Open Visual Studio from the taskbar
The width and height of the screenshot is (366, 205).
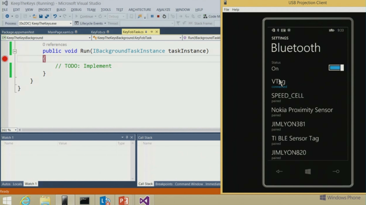[x=144, y=200]
